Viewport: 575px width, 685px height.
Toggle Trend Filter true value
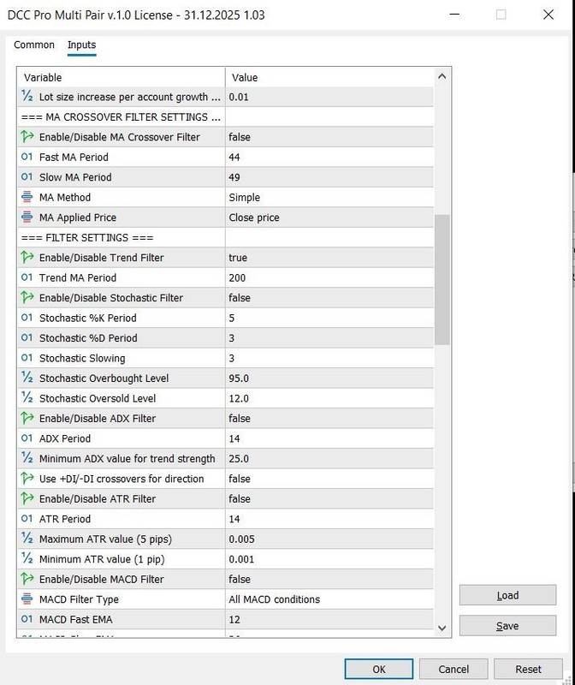329,258
